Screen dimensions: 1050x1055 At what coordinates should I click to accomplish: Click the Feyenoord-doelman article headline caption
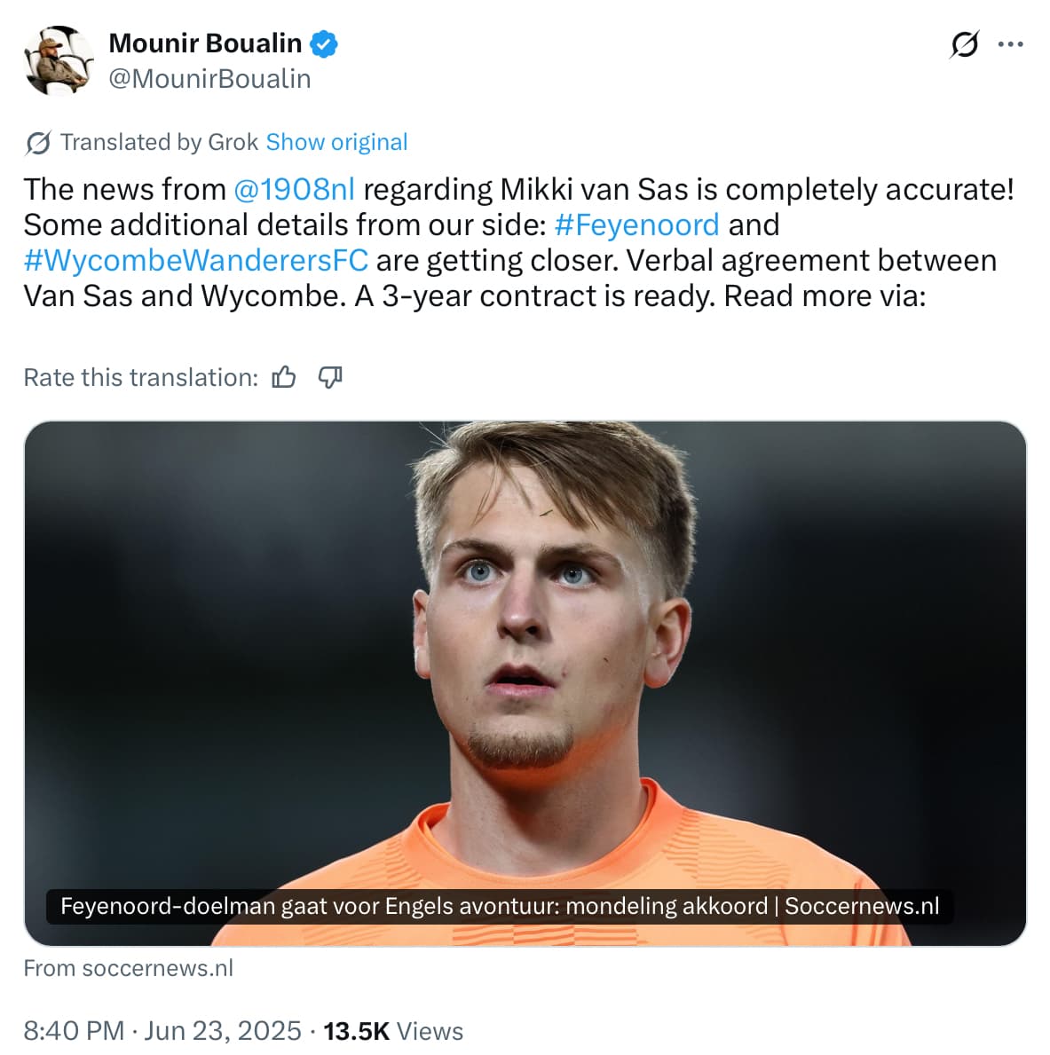(x=499, y=906)
